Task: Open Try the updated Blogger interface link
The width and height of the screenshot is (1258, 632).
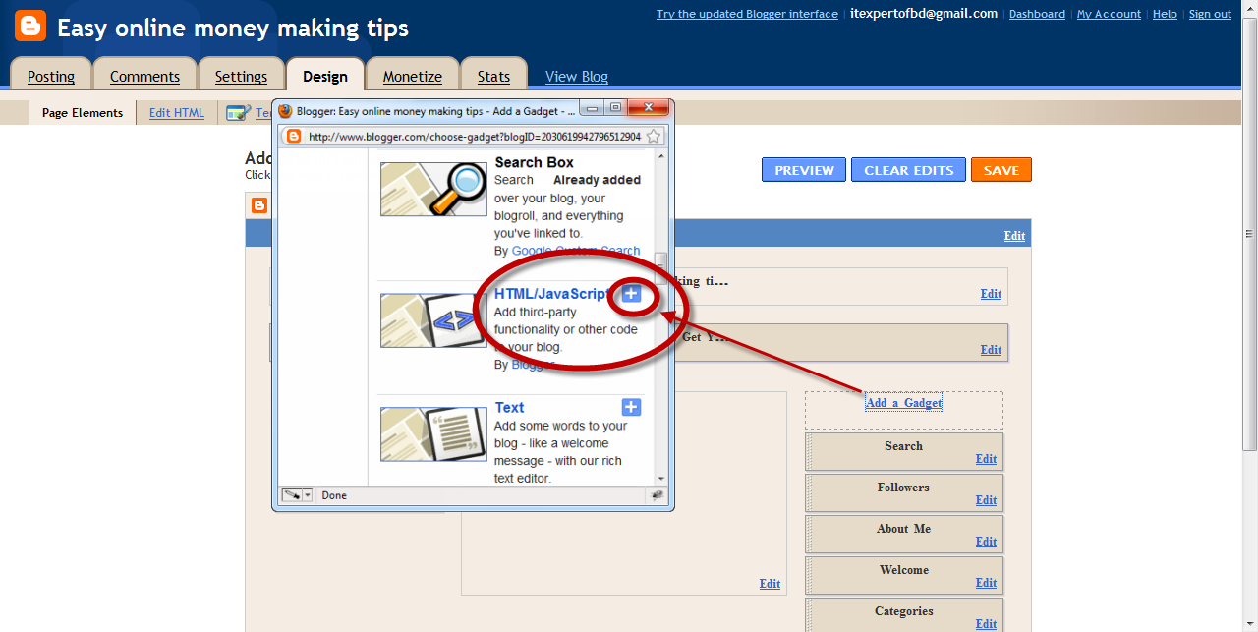Action: pos(747,14)
